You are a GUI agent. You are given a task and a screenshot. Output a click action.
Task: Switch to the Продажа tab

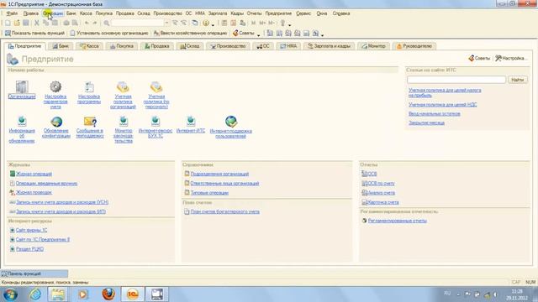point(156,46)
